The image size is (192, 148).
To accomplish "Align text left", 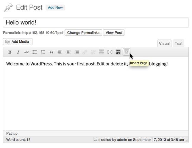I will click(60, 52).
